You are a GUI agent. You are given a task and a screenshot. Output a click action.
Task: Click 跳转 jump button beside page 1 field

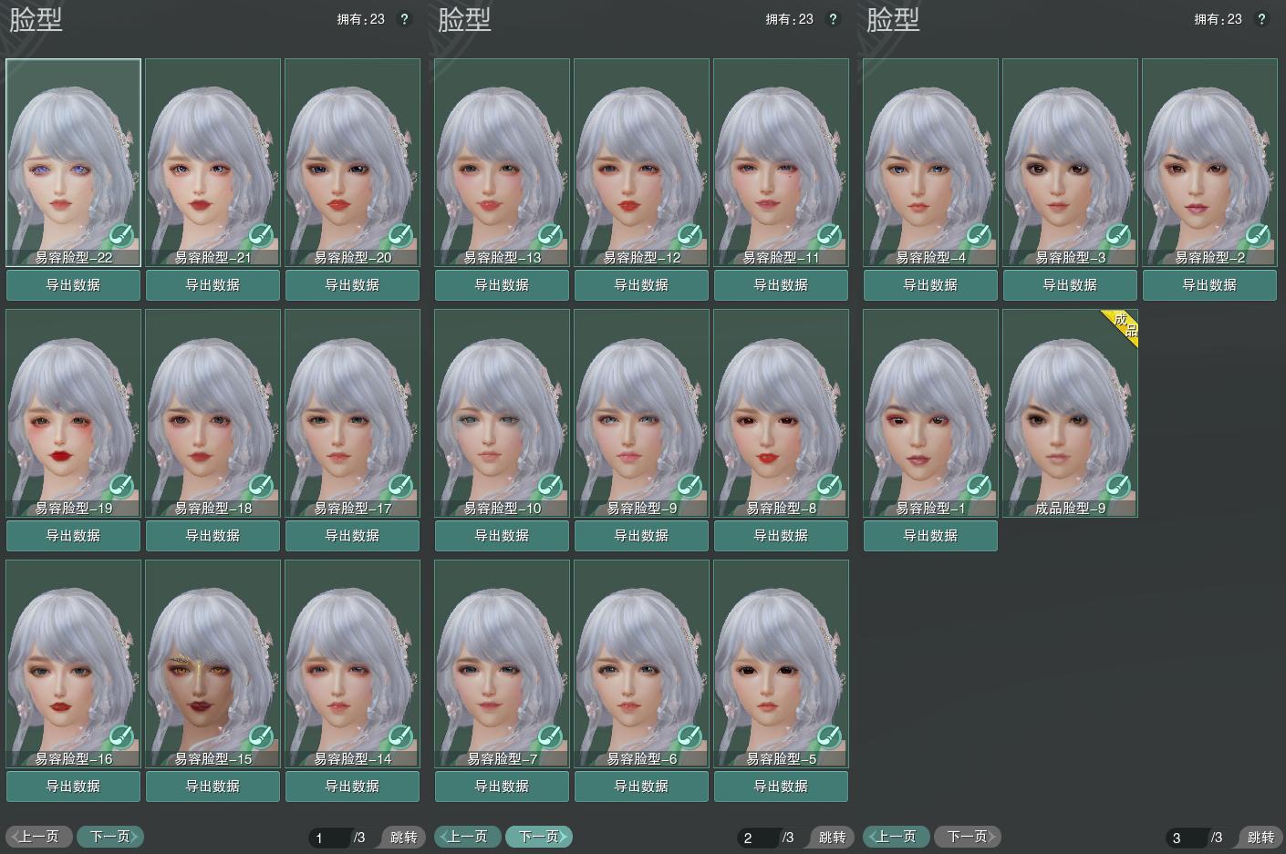(403, 838)
